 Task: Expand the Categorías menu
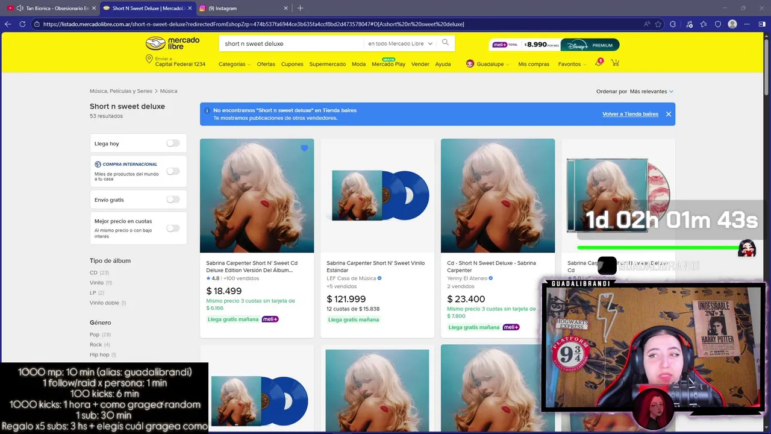[x=234, y=64]
